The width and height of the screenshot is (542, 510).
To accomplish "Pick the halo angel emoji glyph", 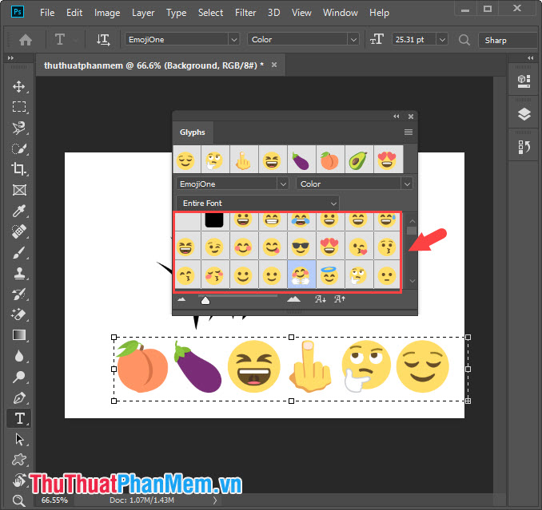I will [329, 275].
